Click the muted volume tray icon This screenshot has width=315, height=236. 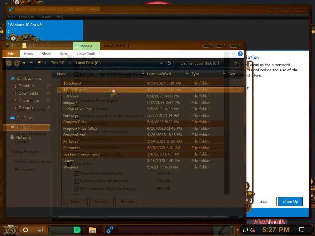pos(253,230)
